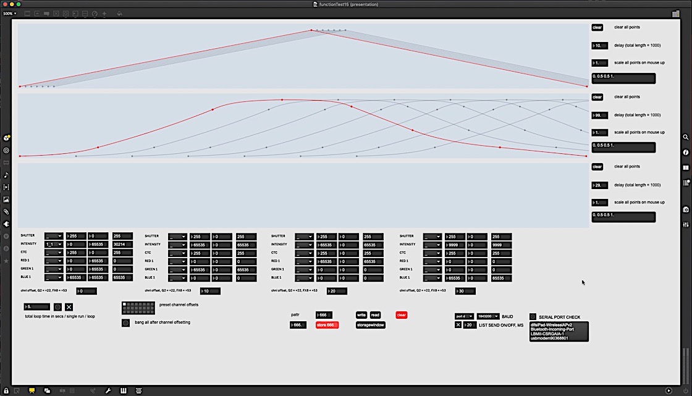
Task: Toggle presentation mode icon in bottom toolbar
Action: coord(32,390)
